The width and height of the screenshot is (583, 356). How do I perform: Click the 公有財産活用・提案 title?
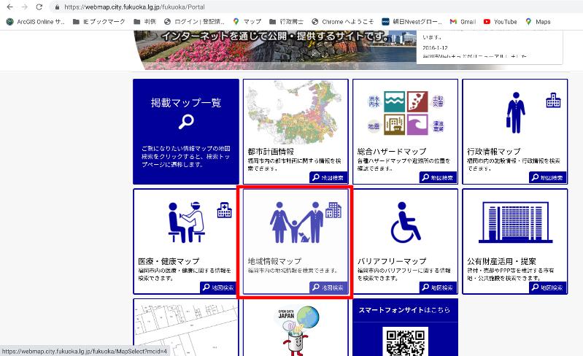pos(501,261)
